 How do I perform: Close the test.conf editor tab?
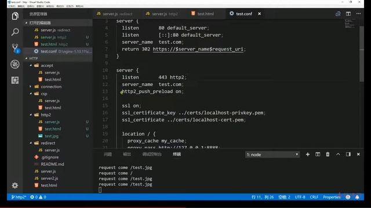(259, 14)
